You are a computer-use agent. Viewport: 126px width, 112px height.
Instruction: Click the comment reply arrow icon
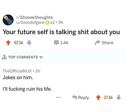(75, 97)
